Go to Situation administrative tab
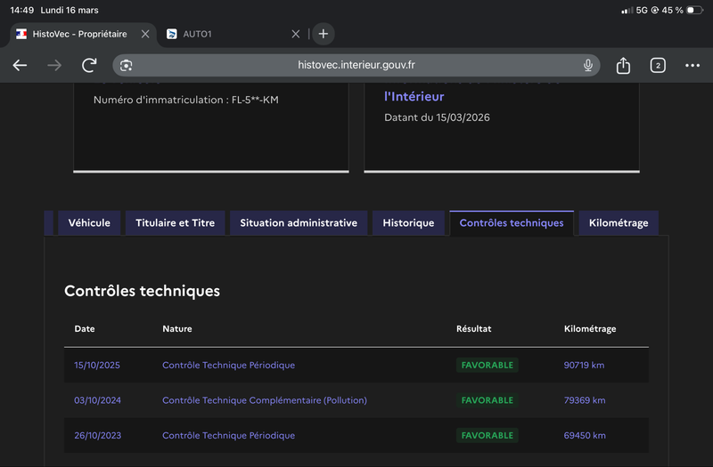The width and height of the screenshot is (713, 467). (299, 223)
